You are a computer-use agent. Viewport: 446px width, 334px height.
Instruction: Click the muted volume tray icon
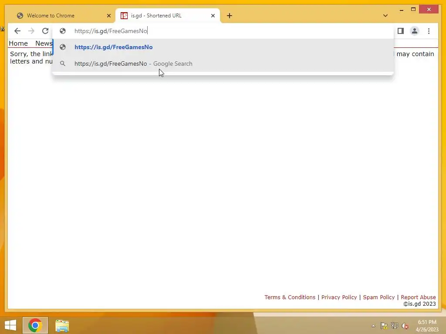405,326
